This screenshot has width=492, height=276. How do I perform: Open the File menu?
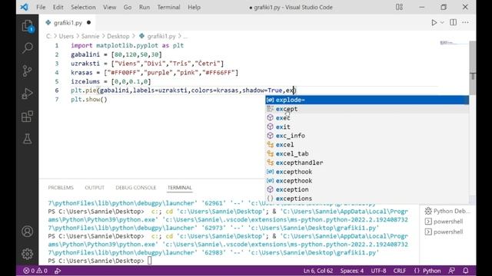coord(41,7)
